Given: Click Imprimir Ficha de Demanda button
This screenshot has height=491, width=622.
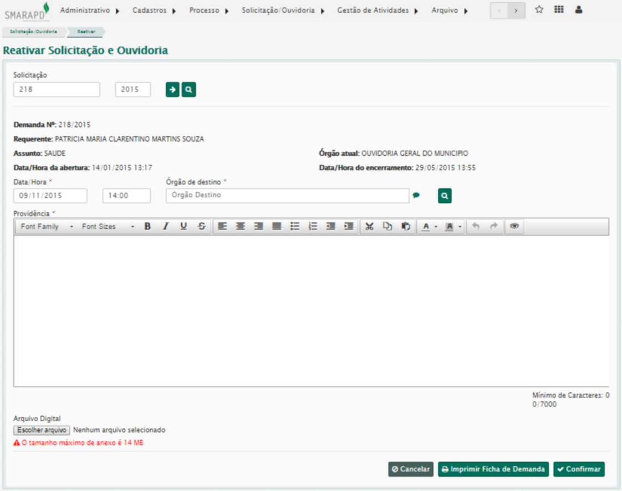Looking at the screenshot, I should click(493, 469).
